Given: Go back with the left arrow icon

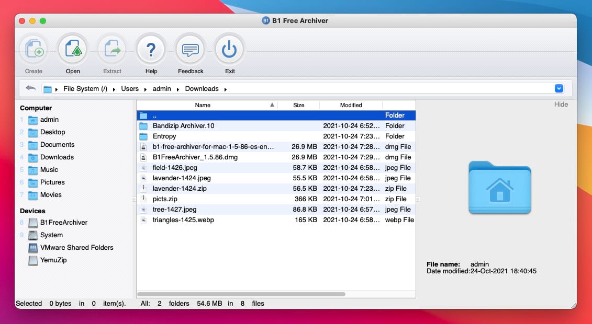Looking at the screenshot, I should point(30,88).
